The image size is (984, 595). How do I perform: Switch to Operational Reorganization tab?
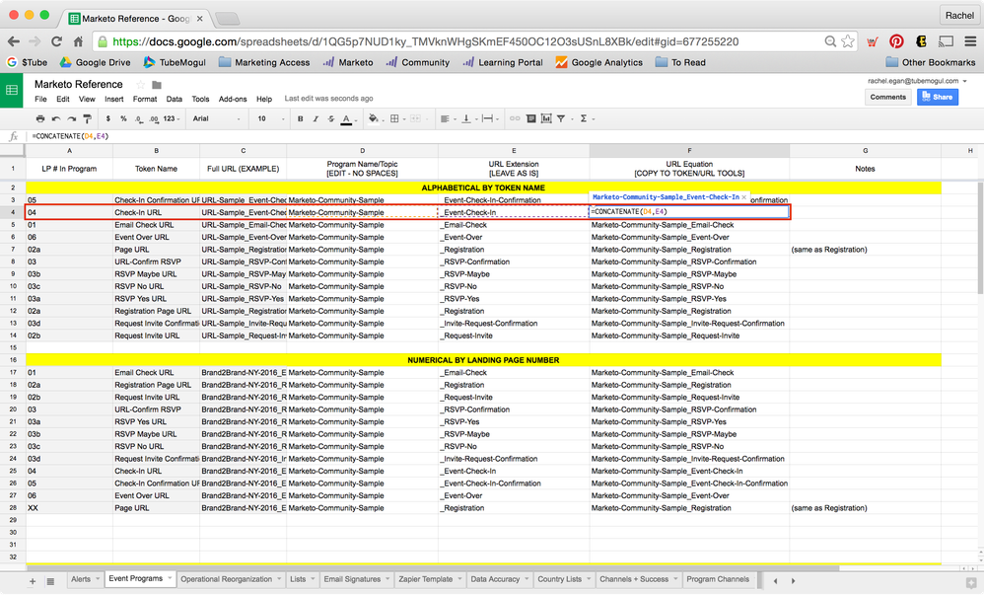[x=226, y=579]
